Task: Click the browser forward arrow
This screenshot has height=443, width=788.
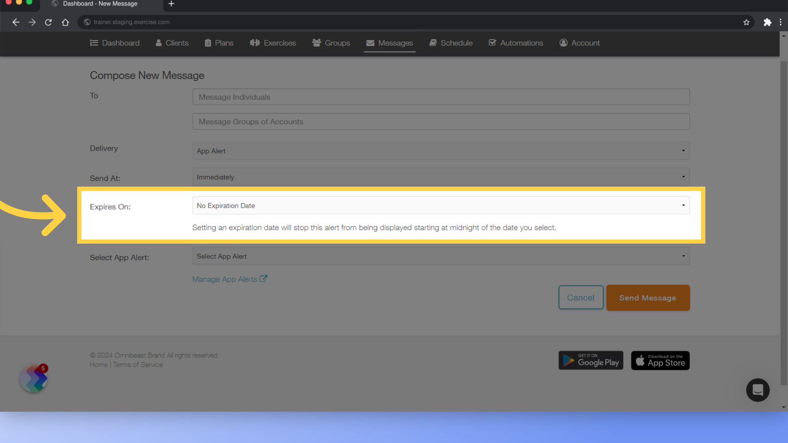Action: 32,22
